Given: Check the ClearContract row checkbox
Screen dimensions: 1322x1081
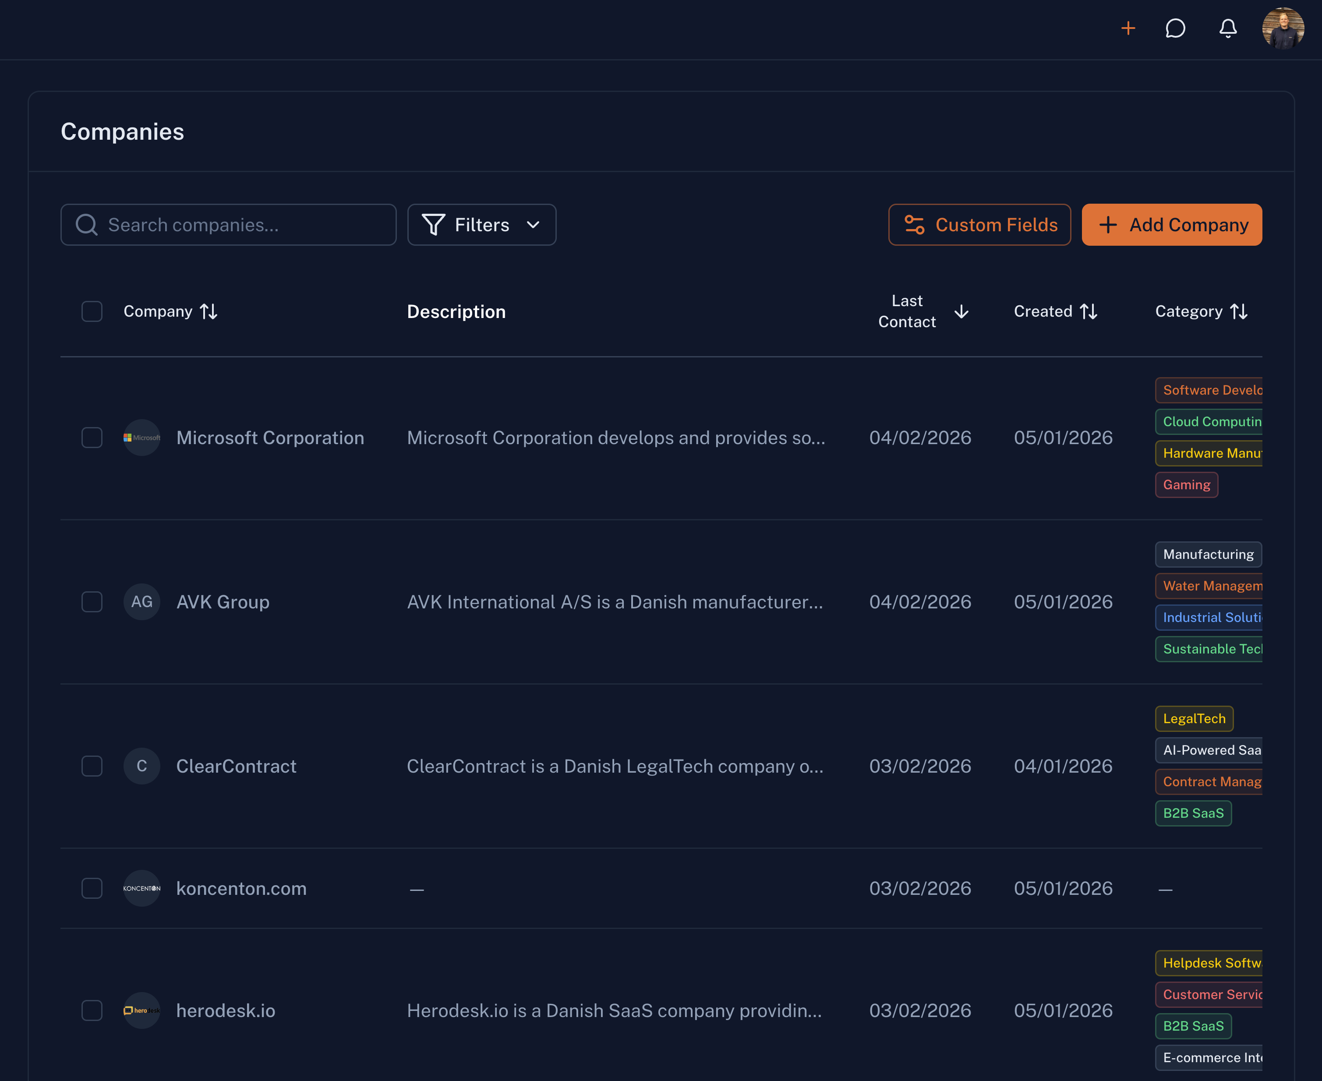Looking at the screenshot, I should tap(92, 766).
